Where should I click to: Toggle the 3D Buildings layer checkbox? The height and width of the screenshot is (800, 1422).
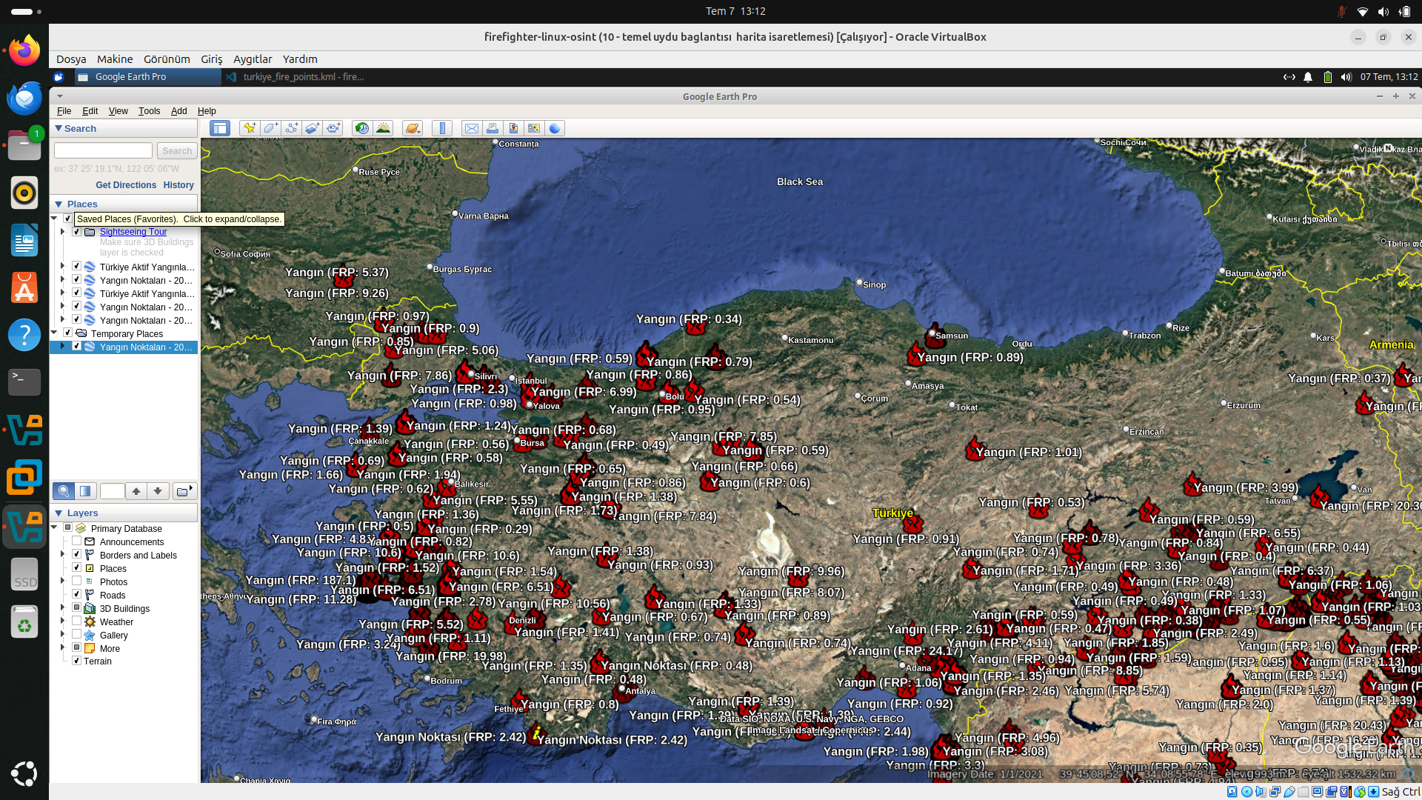pyautogui.click(x=76, y=608)
